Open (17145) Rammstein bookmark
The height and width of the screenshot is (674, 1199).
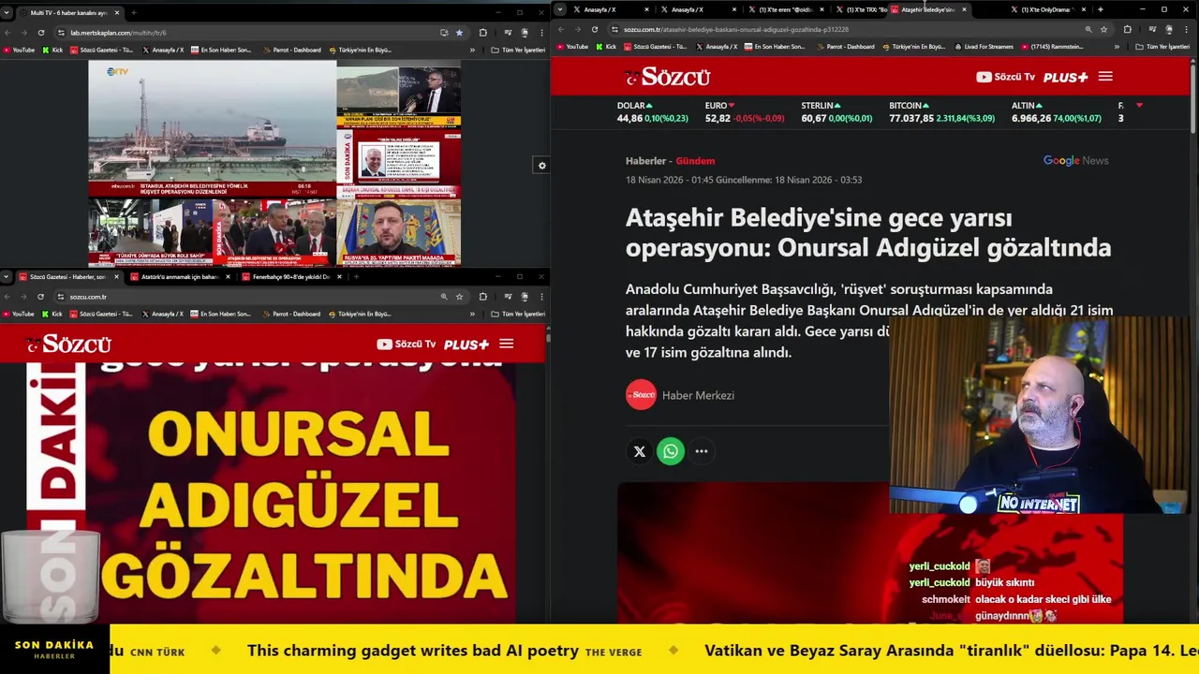click(x=1051, y=46)
